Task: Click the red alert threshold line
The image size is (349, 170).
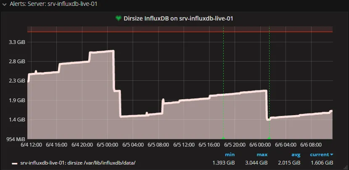Action: tap(180, 32)
